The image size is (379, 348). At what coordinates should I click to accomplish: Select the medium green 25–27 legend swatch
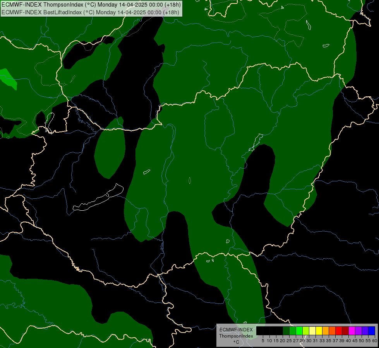[293, 331]
